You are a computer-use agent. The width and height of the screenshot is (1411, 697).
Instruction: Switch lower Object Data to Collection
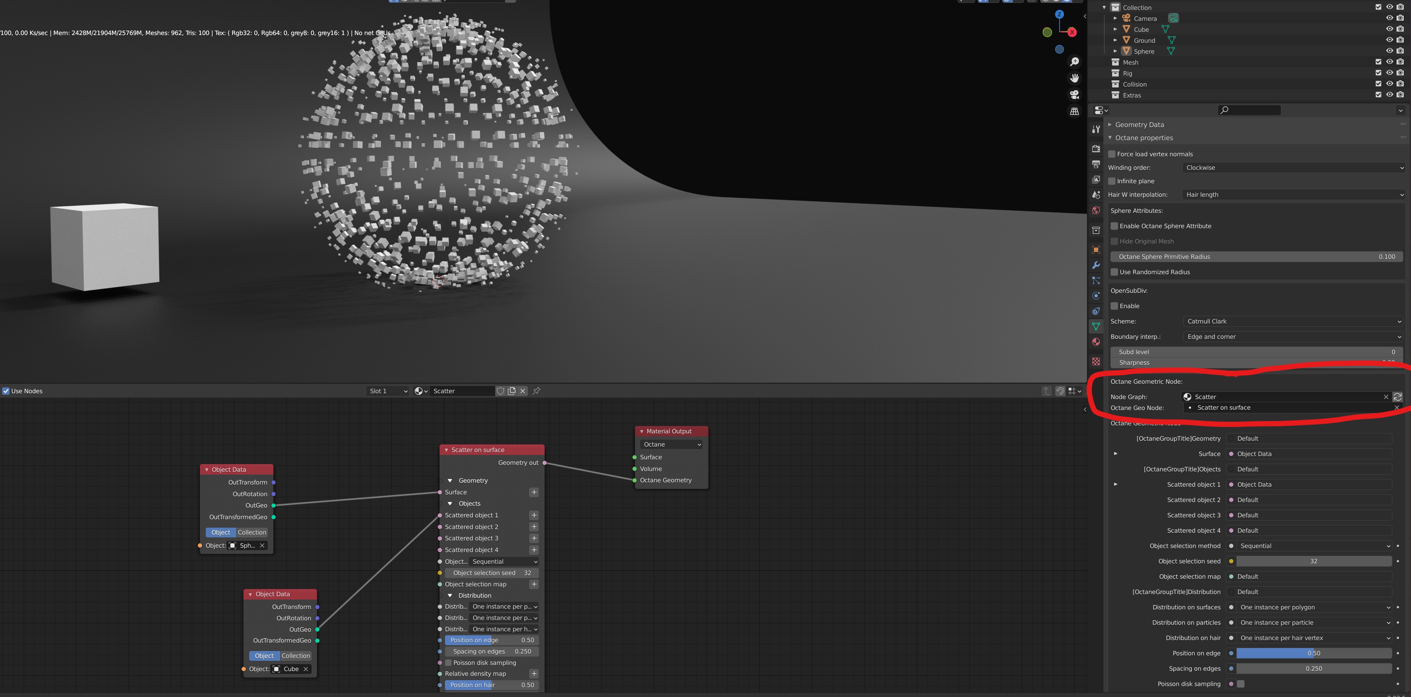coord(296,655)
